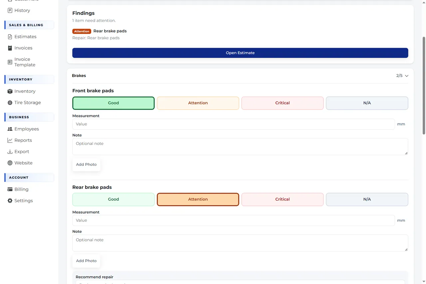This screenshot has width=426, height=284.
Task: Click "Repair: Rear brake pads" text
Action: (96, 38)
